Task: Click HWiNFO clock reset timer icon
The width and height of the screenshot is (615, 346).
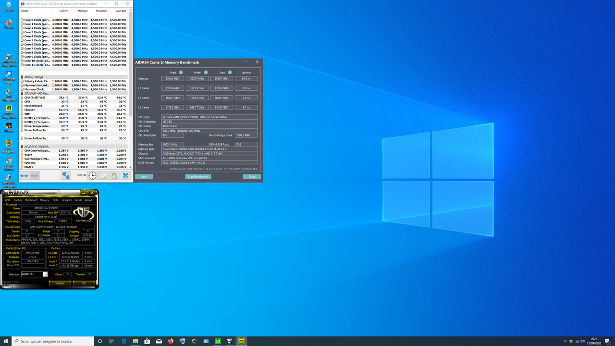Action: pyautogui.click(x=92, y=176)
